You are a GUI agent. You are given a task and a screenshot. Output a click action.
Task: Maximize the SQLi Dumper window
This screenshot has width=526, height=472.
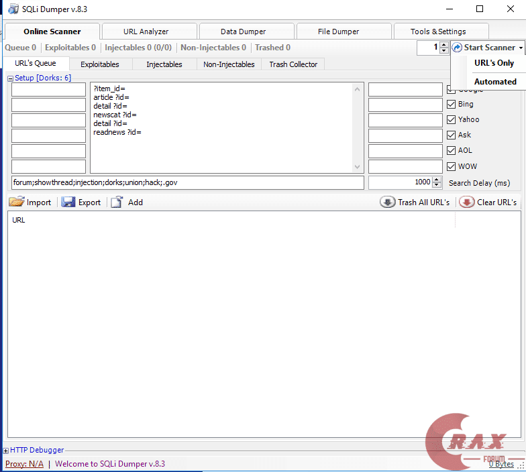[480, 9]
